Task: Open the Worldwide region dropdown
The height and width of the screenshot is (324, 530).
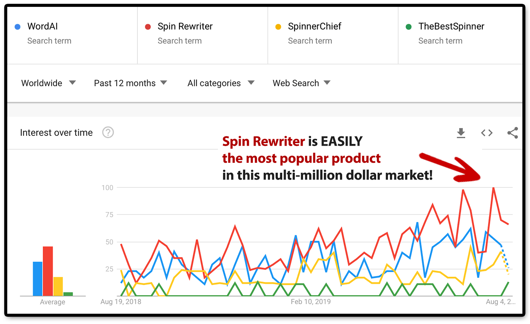Action: tap(48, 83)
